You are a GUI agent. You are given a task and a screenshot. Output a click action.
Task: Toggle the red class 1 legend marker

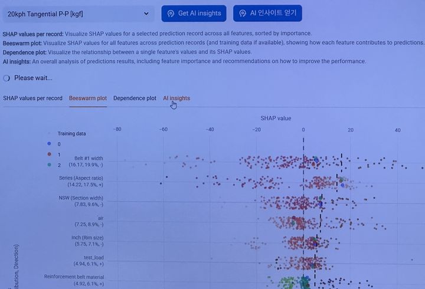pos(50,155)
